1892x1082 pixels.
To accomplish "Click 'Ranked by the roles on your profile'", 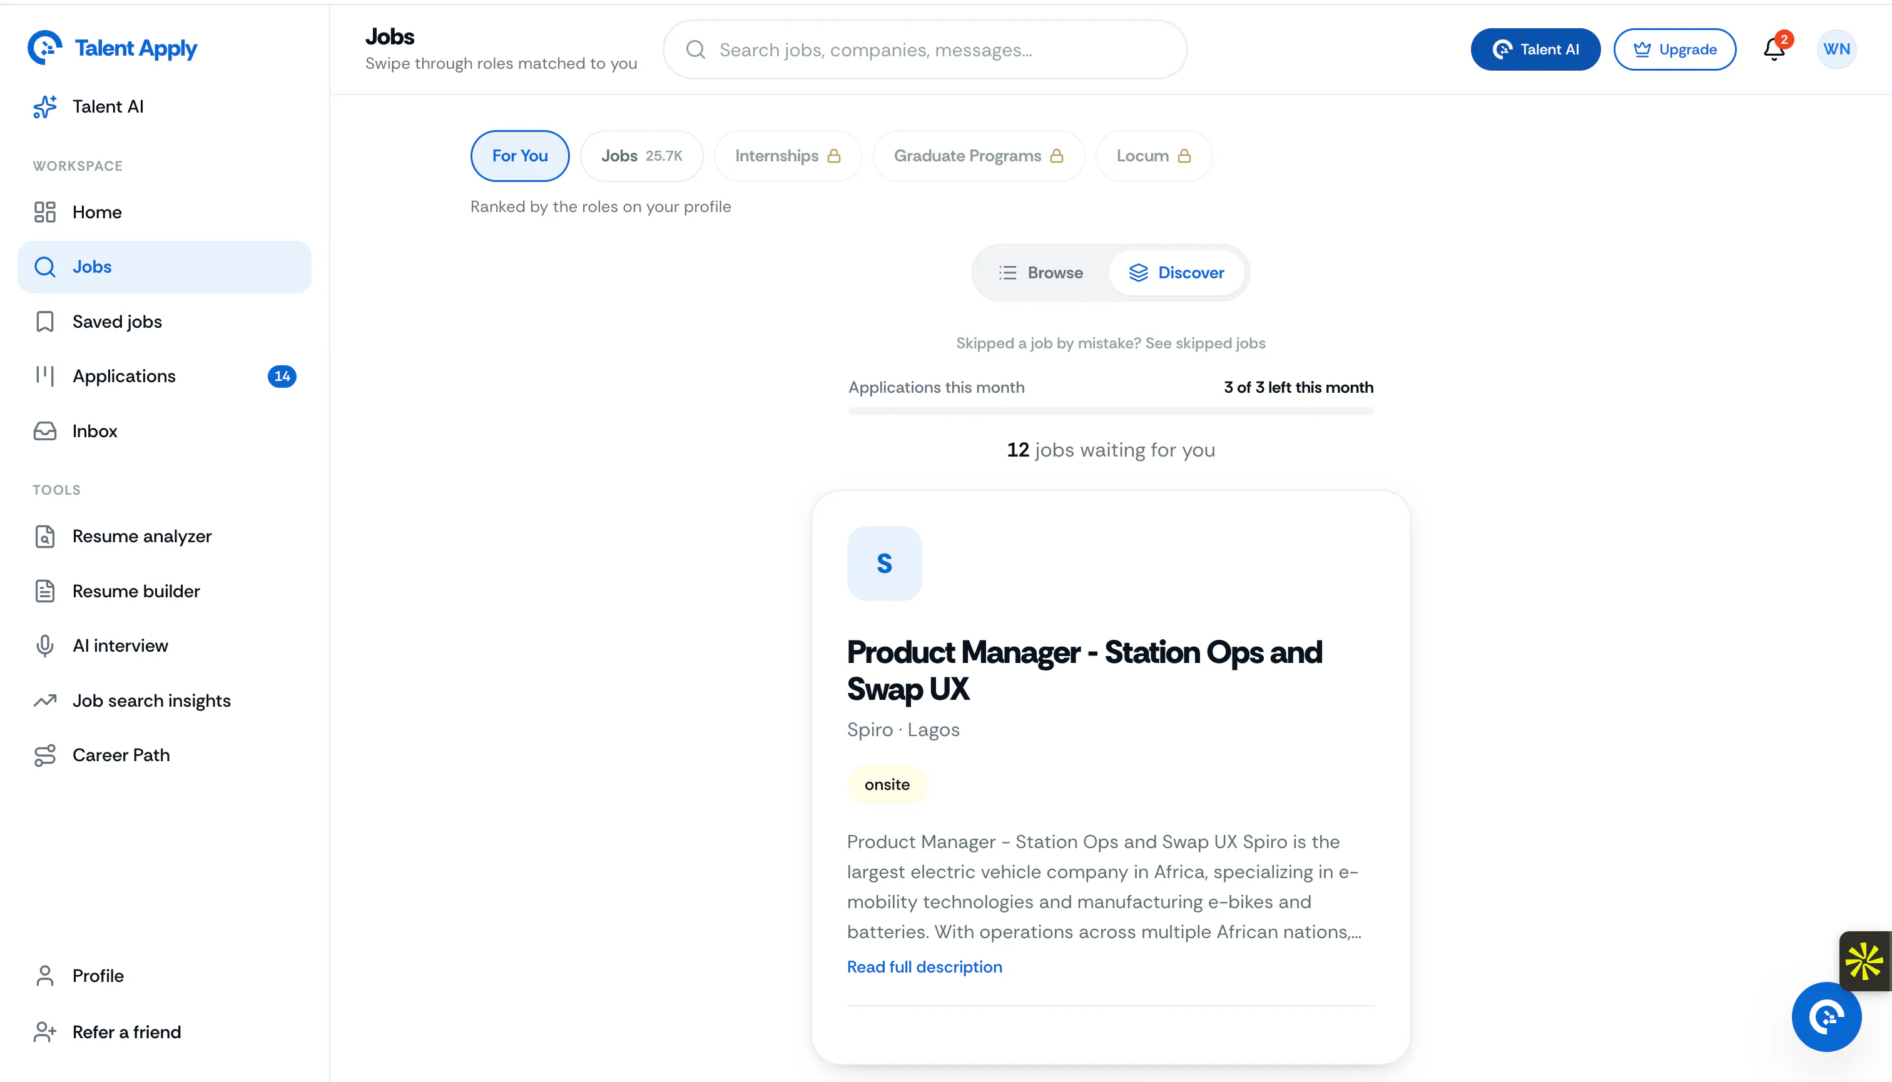I will click(600, 206).
